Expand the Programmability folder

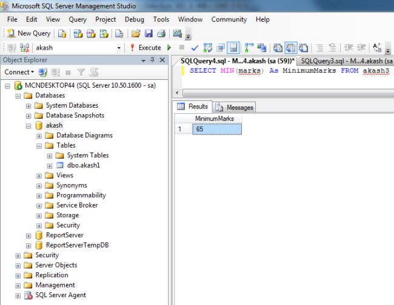click(x=39, y=196)
